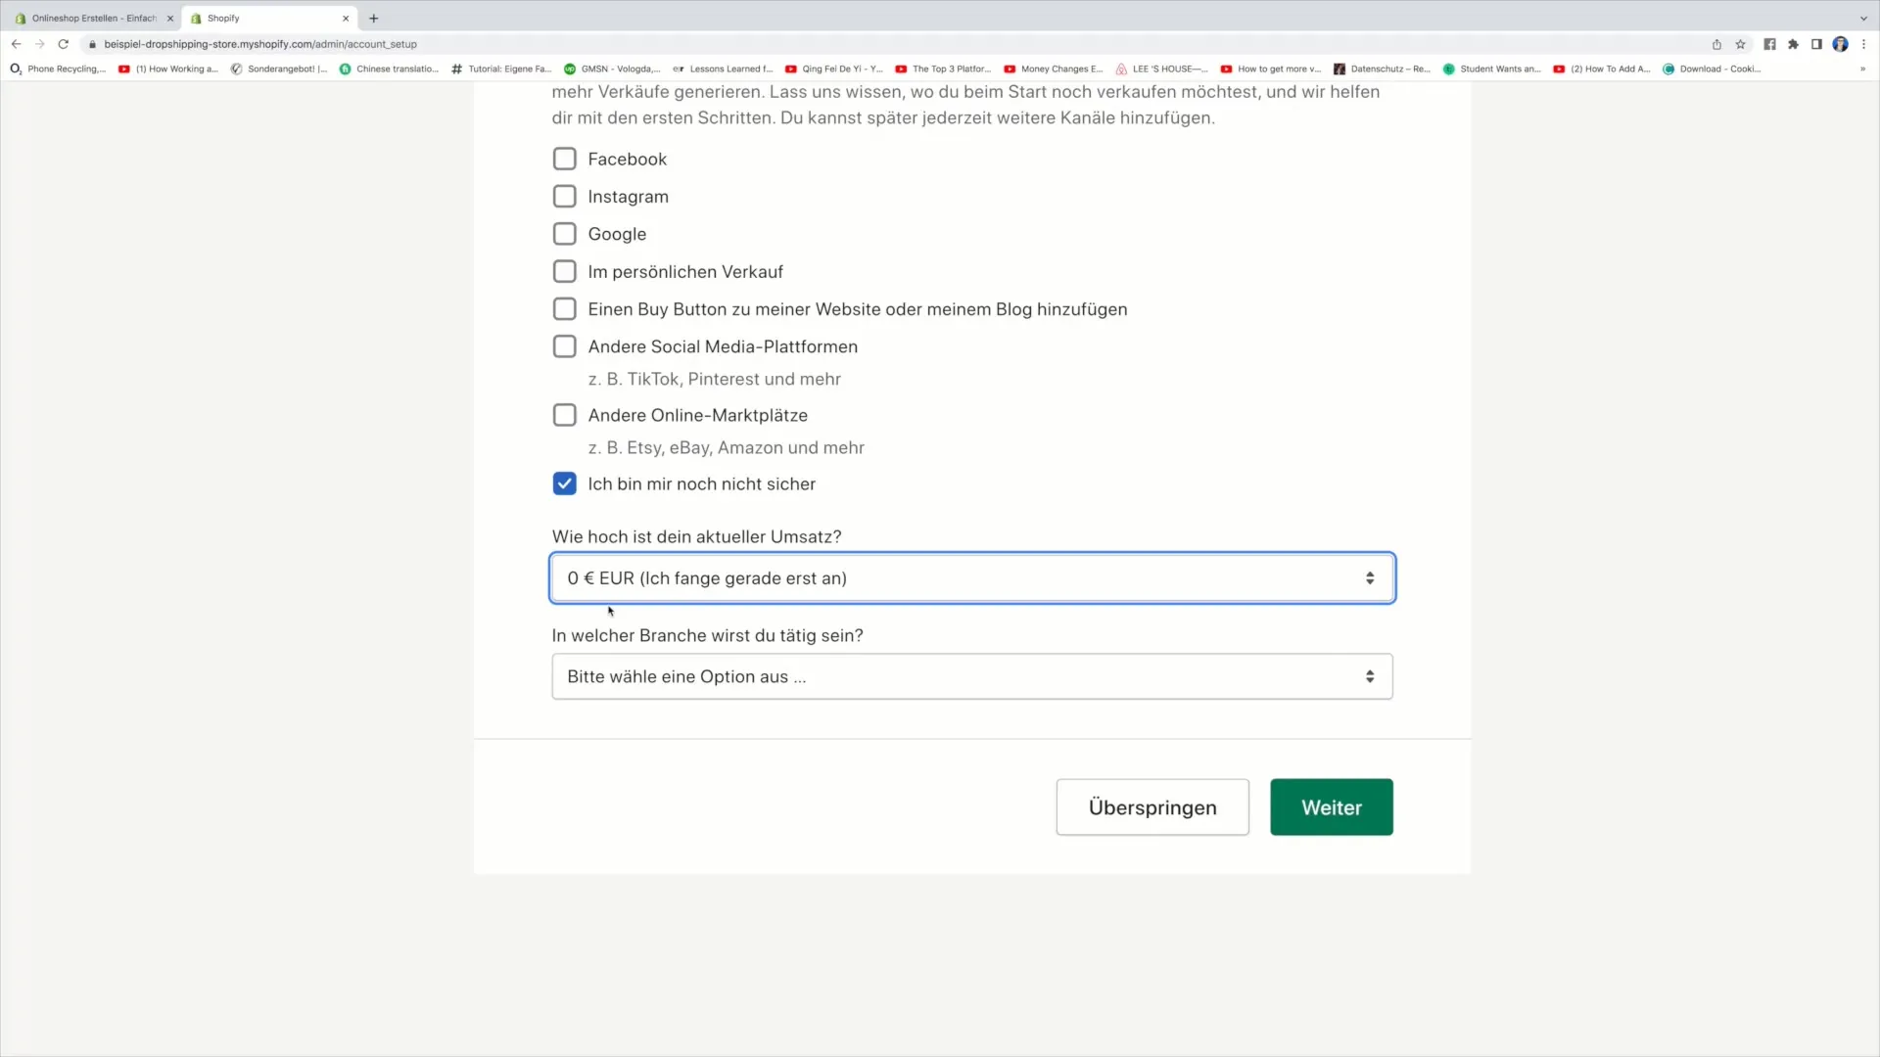Switch to the Shopify browser tab
The width and height of the screenshot is (1880, 1057).
(x=267, y=18)
